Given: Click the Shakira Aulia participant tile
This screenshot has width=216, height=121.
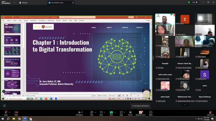Looking at the screenshot, I should click(205, 75).
